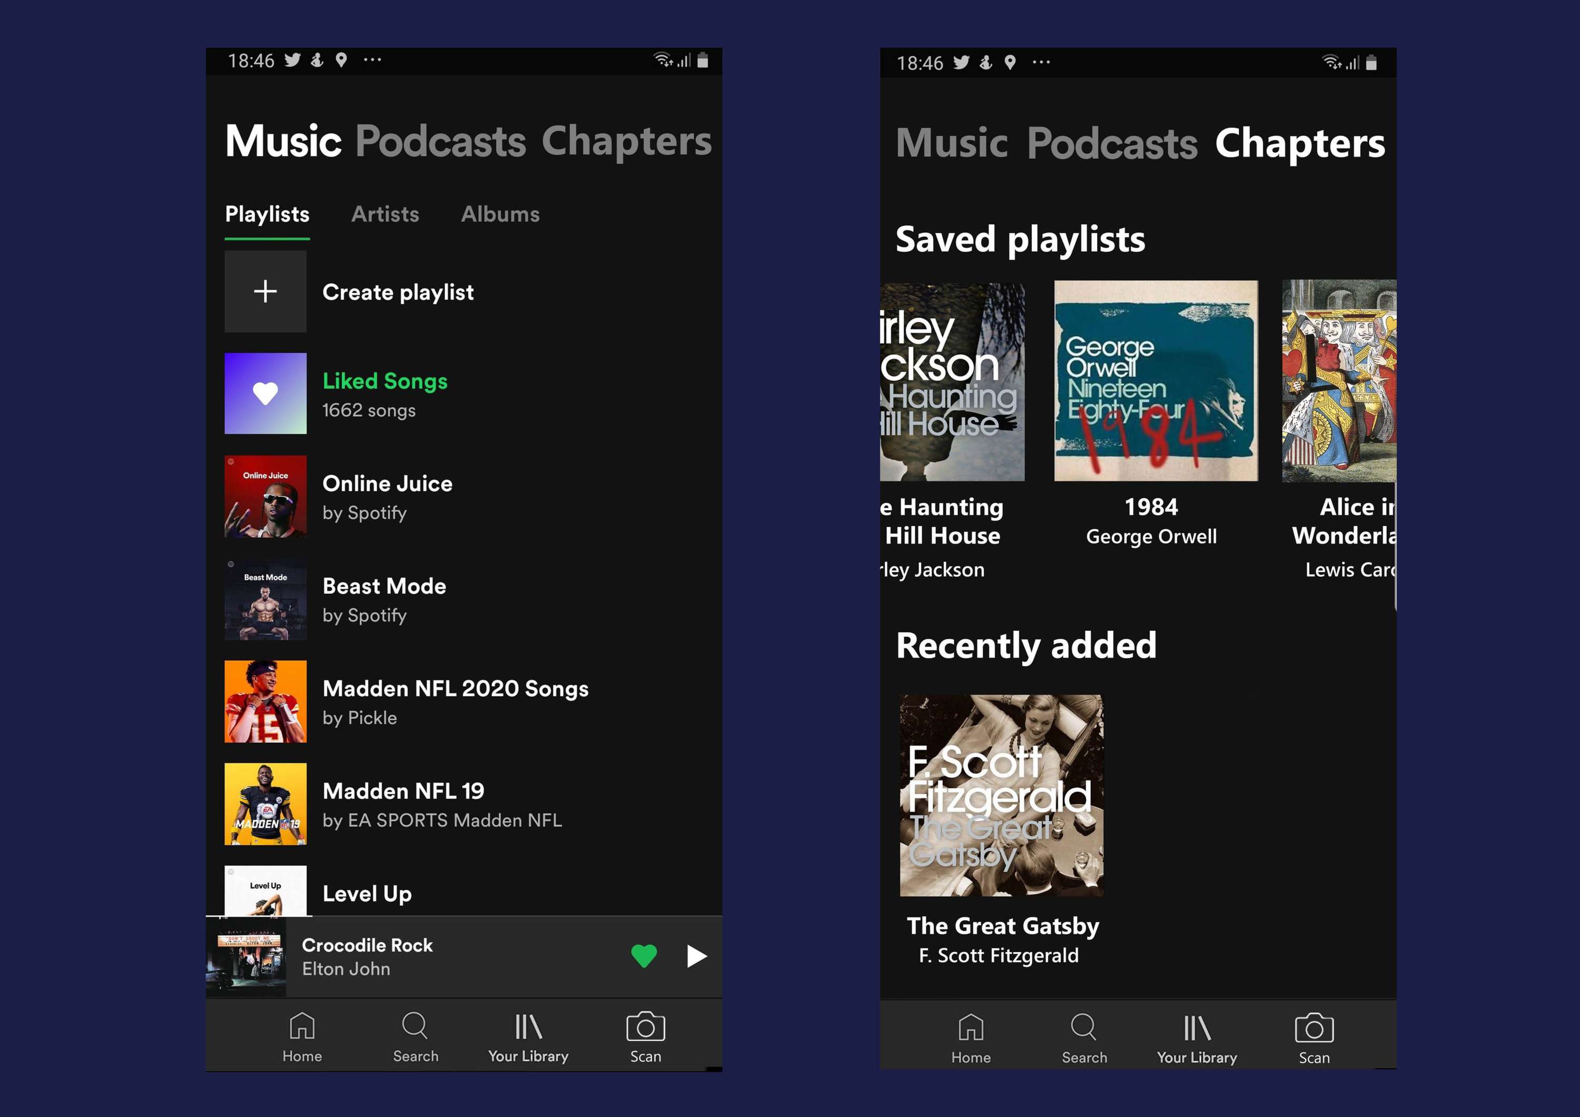This screenshot has height=1117, width=1580.
Task: Tap Saved playlists heading
Action: pyautogui.click(x=1020, y=240)
